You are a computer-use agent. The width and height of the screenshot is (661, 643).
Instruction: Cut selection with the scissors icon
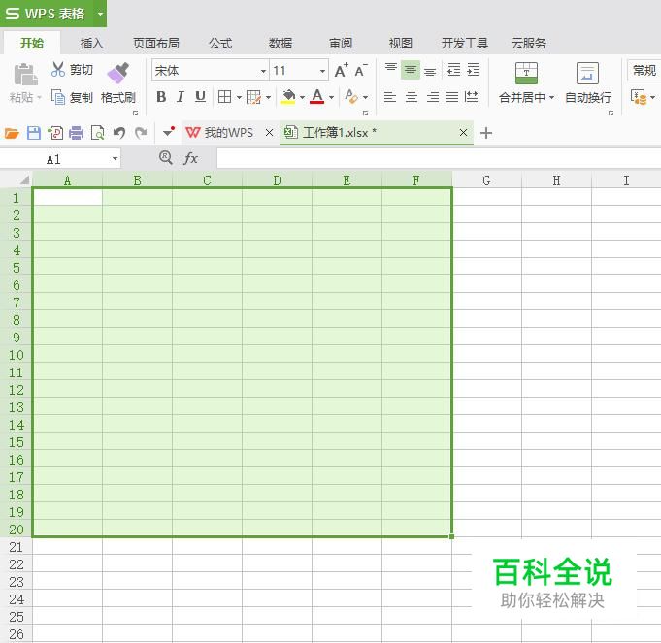coord(58,70)
